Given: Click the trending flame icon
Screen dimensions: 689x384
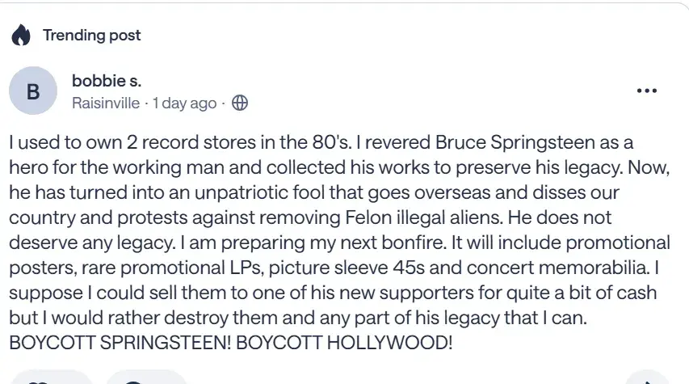Looking at the screenshot, I should 21,36.
